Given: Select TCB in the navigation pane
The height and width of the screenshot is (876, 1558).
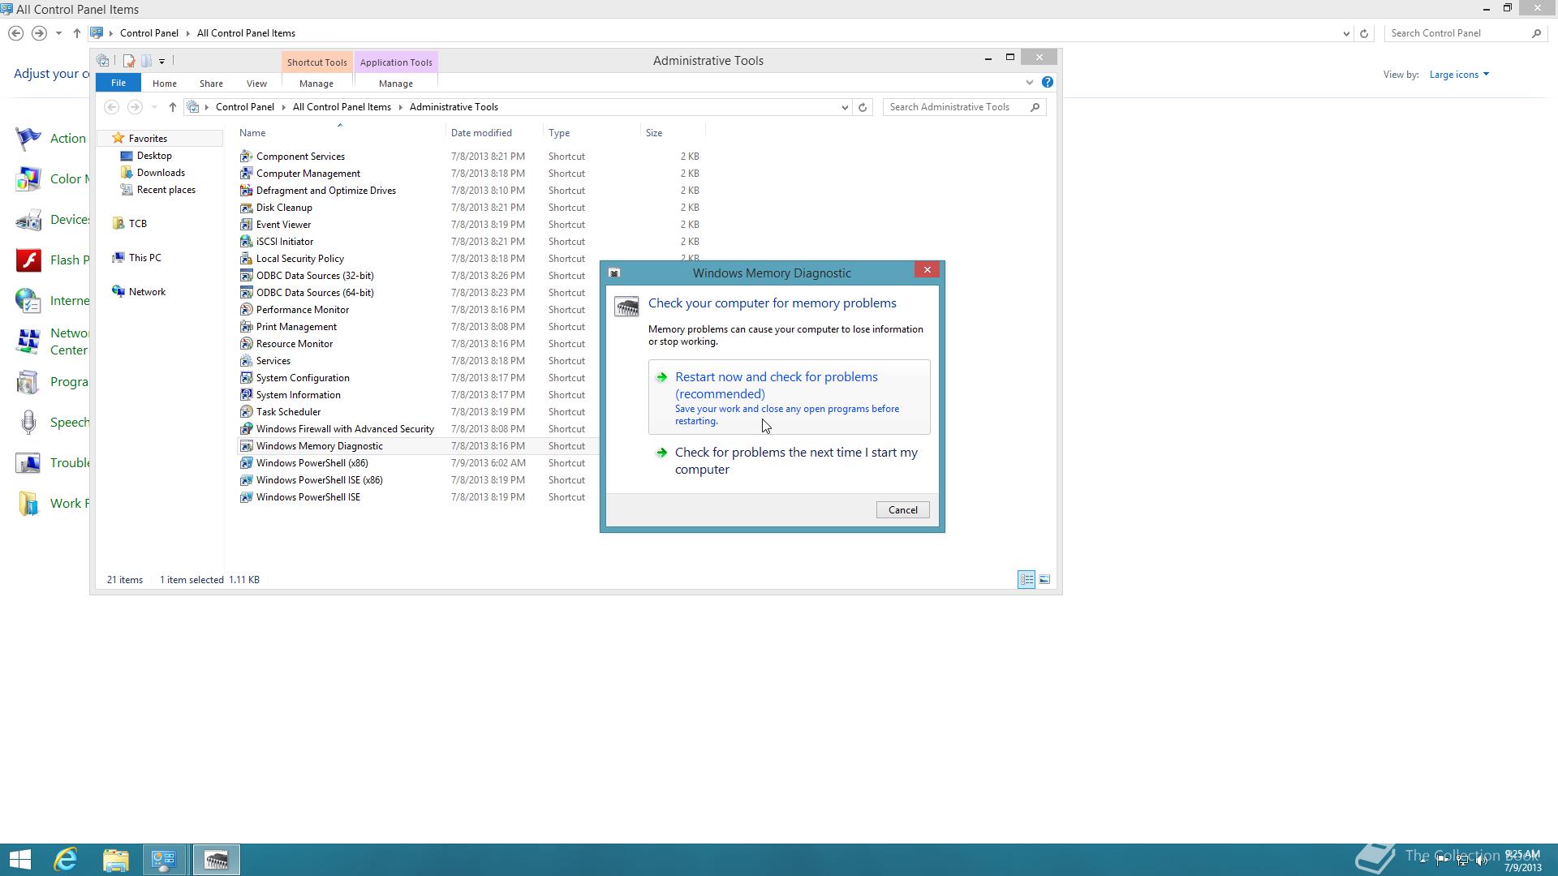Looking at the screenshot, I should [x=137, y=224].
